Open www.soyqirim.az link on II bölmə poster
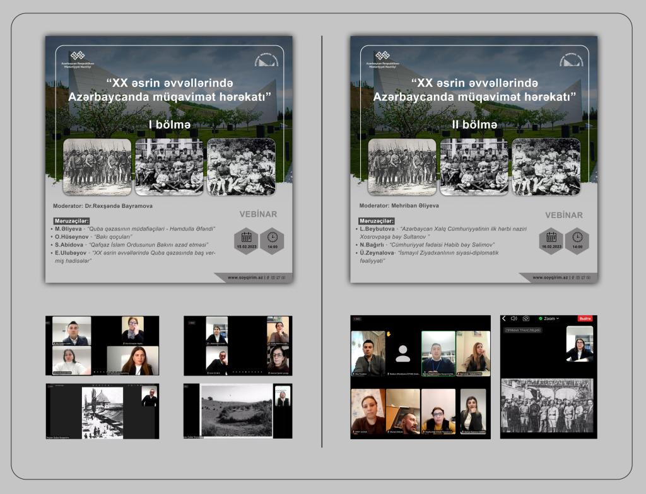 [550, 277]
